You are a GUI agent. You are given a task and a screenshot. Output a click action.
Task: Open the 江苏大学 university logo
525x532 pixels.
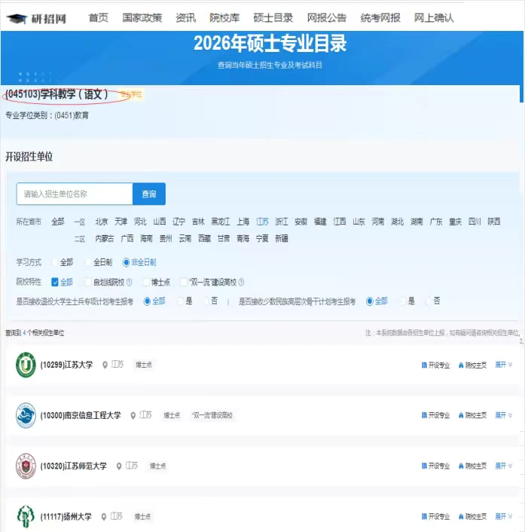(x=26, y=365)
